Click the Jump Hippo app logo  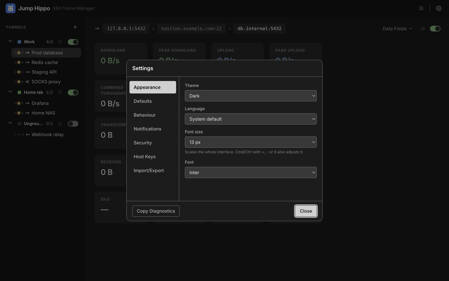pyautogui.click(x=11, y=8)
